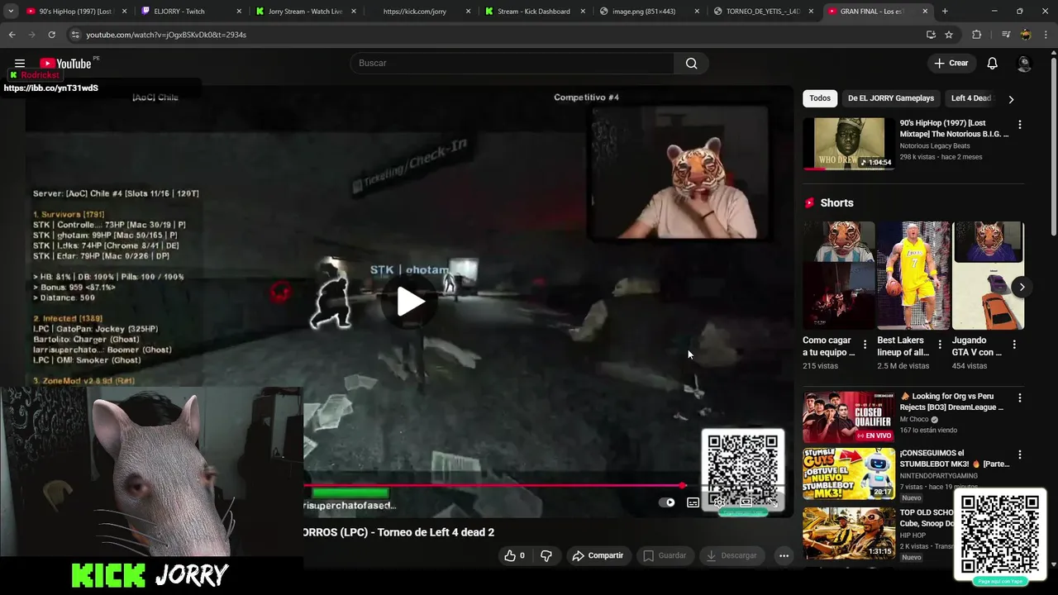This screenshot has height=595, width=1058.
Task: Open options for the Como cagar short
Action: (x=865, y=345)
